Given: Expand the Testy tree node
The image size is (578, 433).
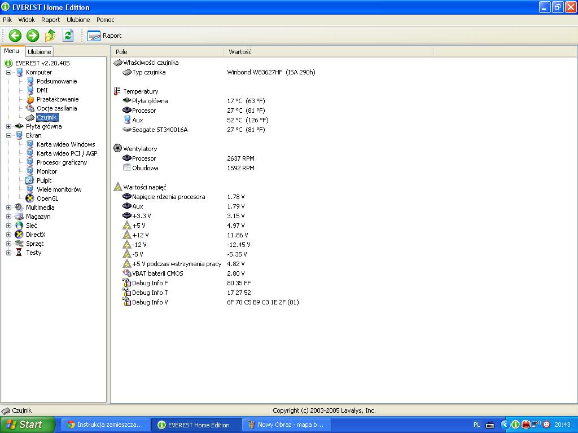Looking at the screenshot, I should pyautogui.click(x=8, y=253).
